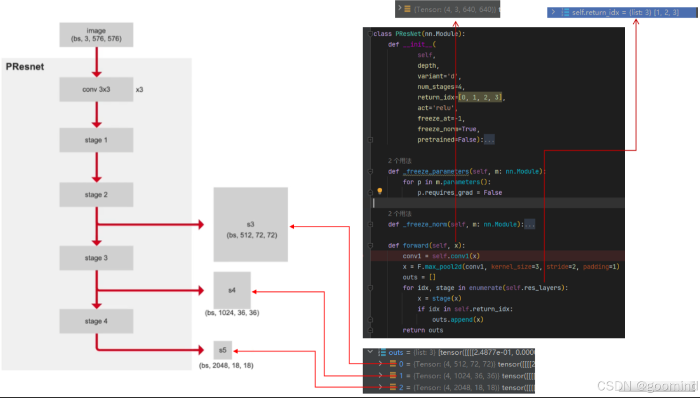Click the x3 label beside conv 3x3
The image size is (700, 398).
point(140,89)
